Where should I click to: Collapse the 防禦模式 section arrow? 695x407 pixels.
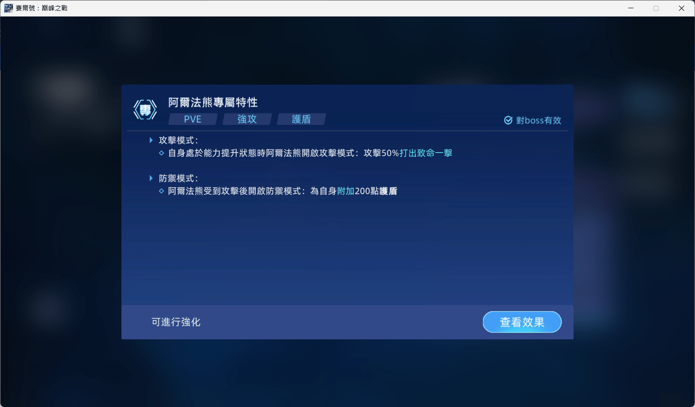coord(152,178)
